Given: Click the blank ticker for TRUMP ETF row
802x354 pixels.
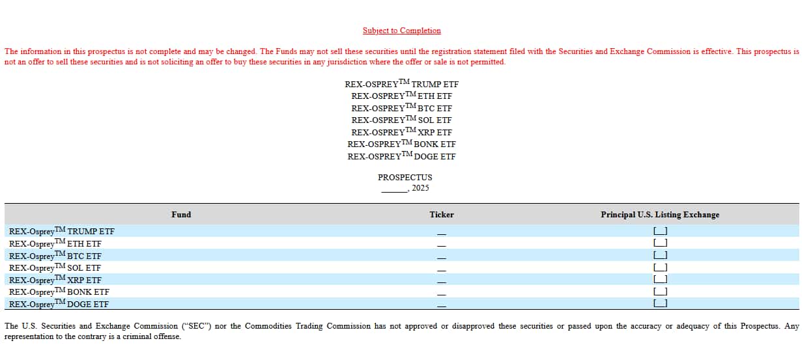Looking at the screenshot, I should pos(442,233).
